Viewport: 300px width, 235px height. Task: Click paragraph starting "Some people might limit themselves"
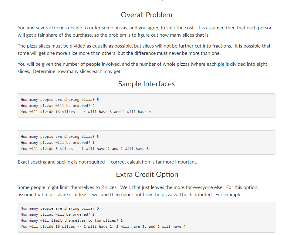tap(138, 191)
